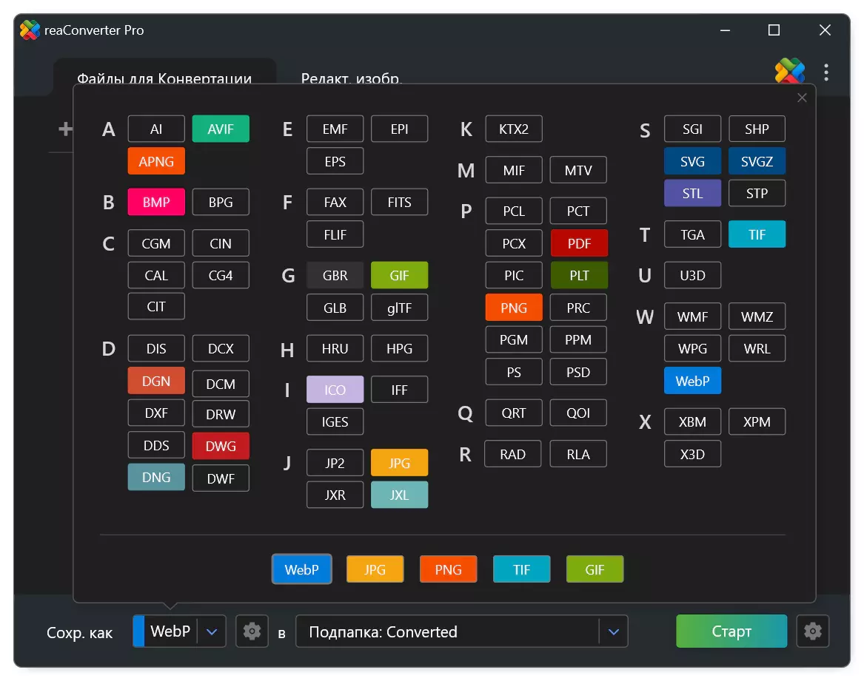Screen dimensions: 864x681
Task: Select the AVIF format tile
Action: (221, 129)
